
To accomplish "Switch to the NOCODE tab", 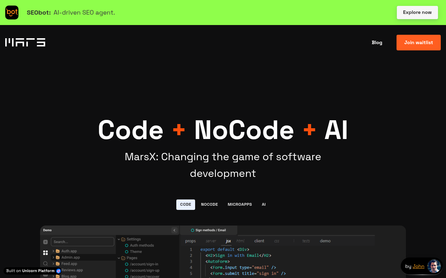I will tap(209, 204).
